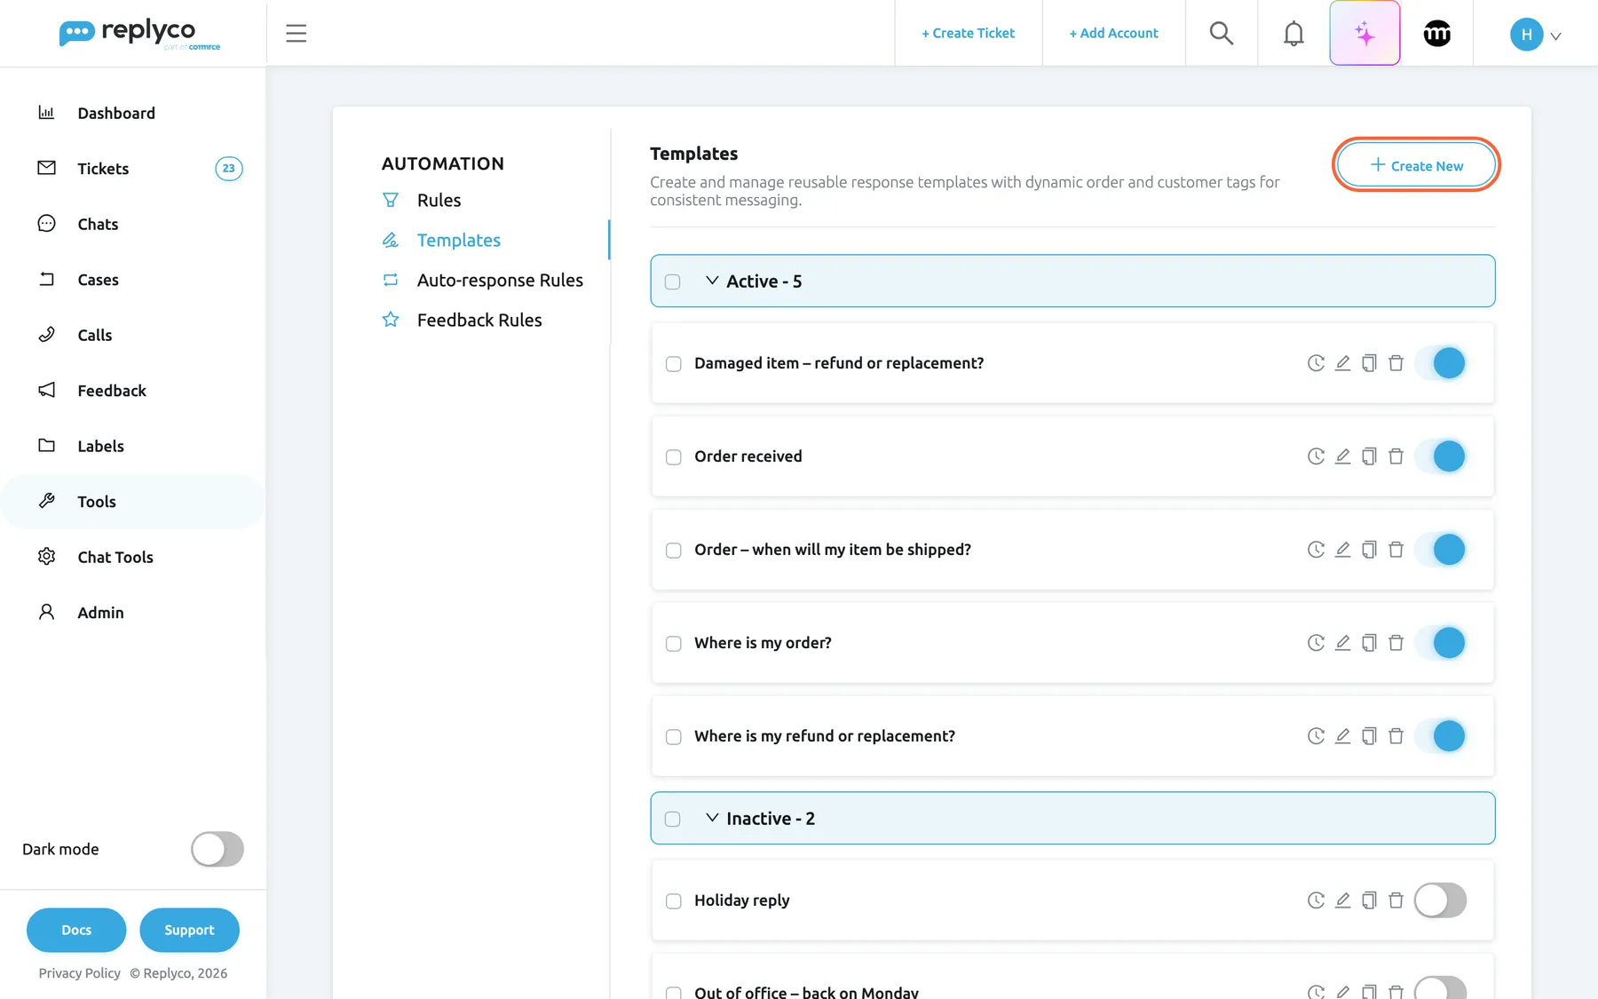This screenshot has width=1598, height=999.
Task: Open the Docs button
Action: click(x=76, y=930)
